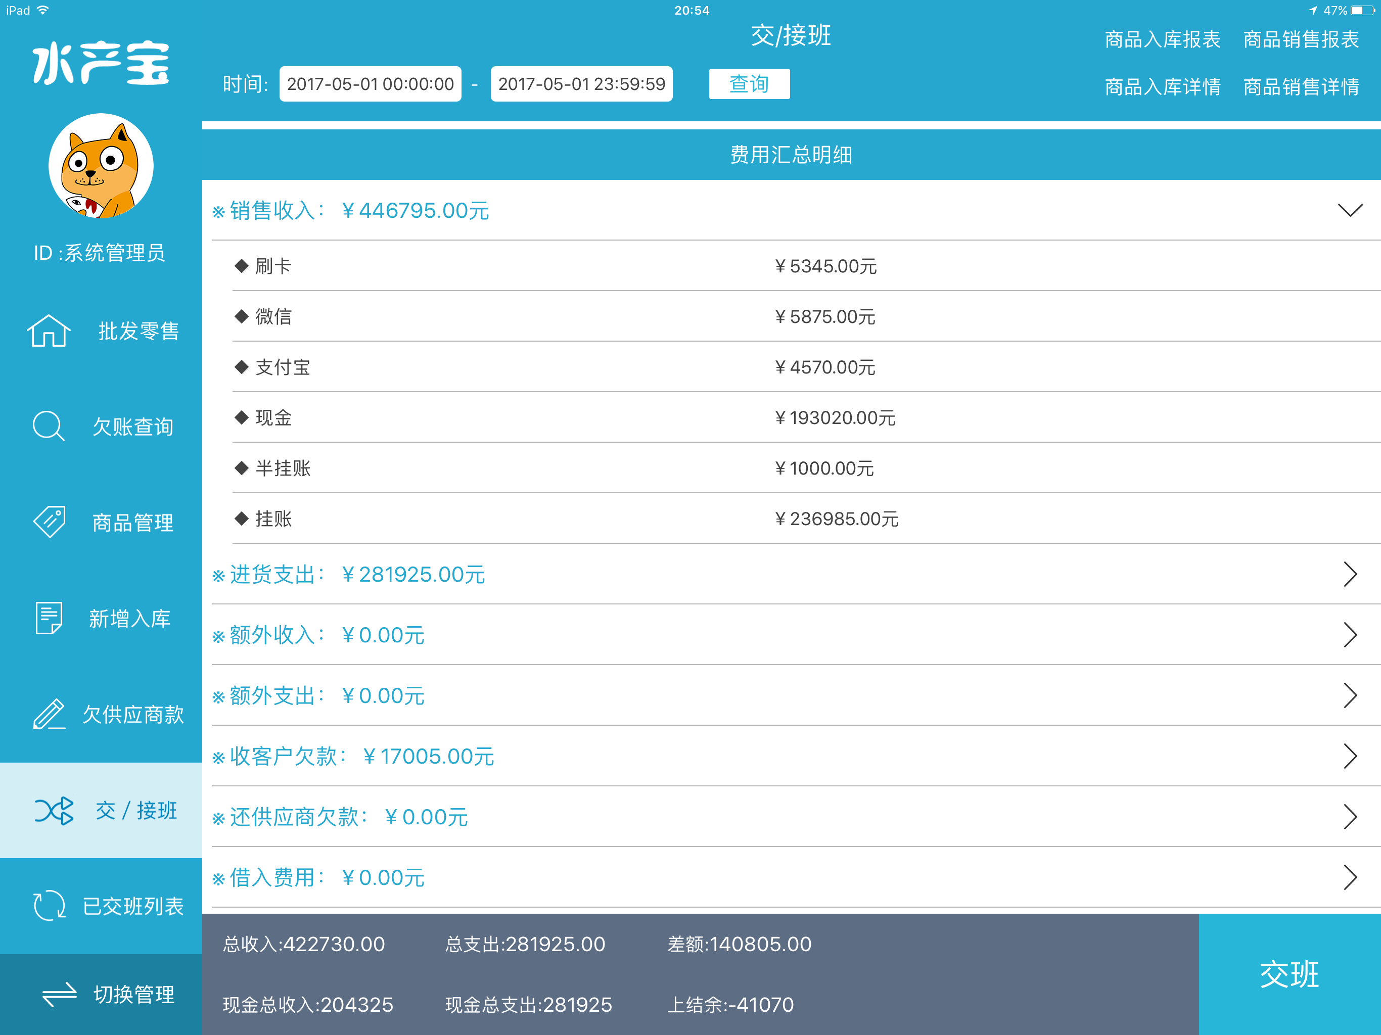Image resolution: width=1381 pixels, height=1035 pixels.
Task: Click the start time field 2017-05-01 00:00:00
Action: click(370, 84)
